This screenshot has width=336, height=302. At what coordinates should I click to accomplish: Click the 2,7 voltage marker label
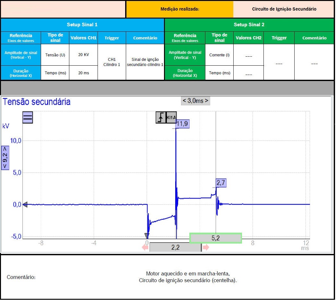[x=220, y=183]
